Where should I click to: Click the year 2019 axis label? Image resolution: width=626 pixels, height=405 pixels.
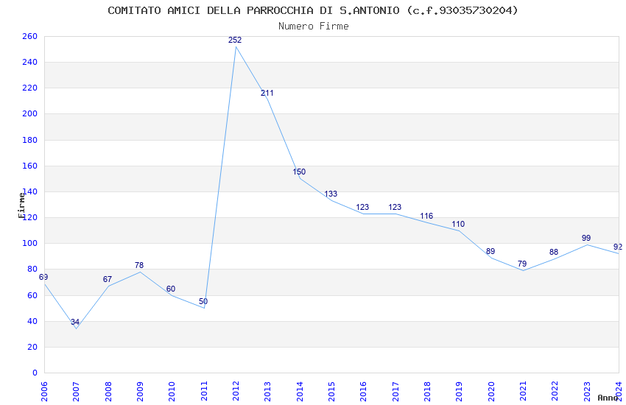[459, 391]
